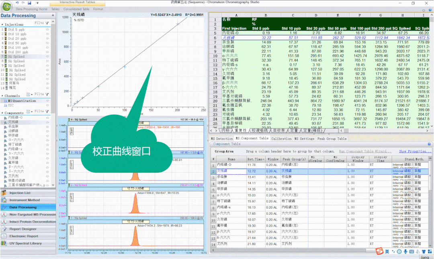
Task: Toggle pin for TIC channel
Action: pyautogui.click(x=47, y=105)
